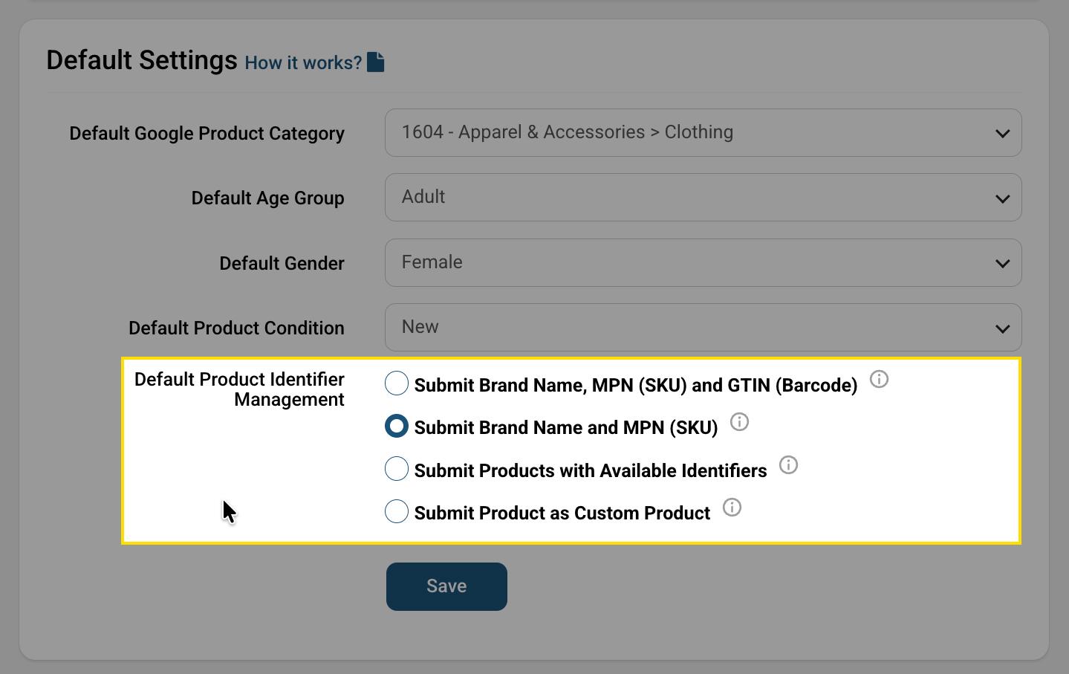This screenshot has height=674, width=1069.
Task: Click the Default Settings heading
Action: (141, 60)
